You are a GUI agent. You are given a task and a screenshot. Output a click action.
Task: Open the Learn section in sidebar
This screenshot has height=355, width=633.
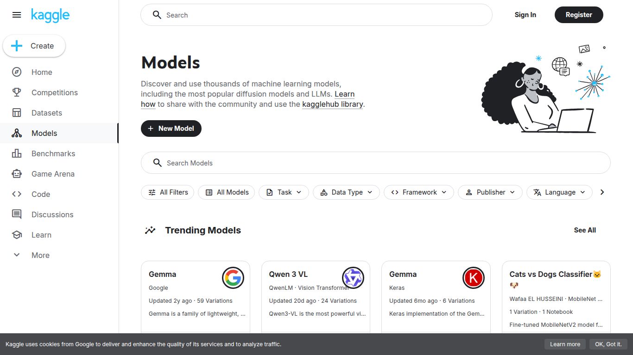coord(41,235)
